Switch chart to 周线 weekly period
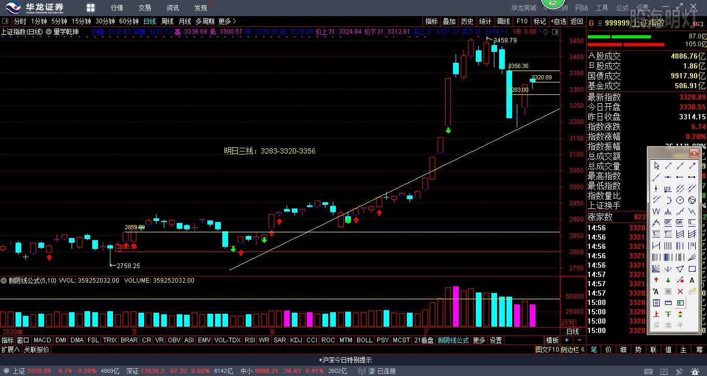707x376 pixels. pyautogui.click(x=167, y=21)
